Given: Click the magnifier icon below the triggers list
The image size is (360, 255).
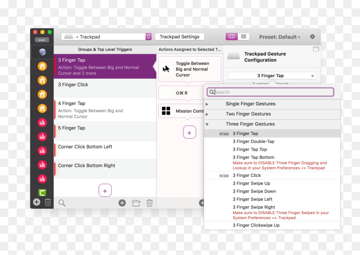Looking at the screenshot, I should point(62,203).
